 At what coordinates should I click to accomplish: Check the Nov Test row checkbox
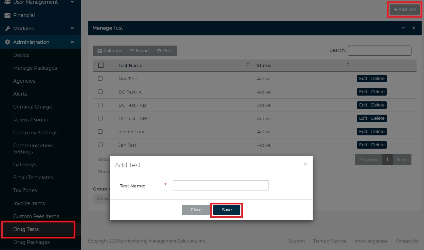pos(100,78)
